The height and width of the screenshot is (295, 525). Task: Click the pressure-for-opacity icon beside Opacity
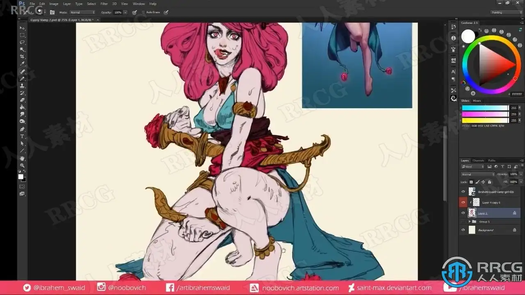click(x=135, y=12)
